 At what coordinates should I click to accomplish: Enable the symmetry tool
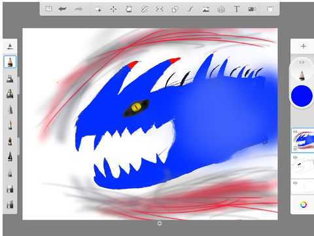coord(160,9)
